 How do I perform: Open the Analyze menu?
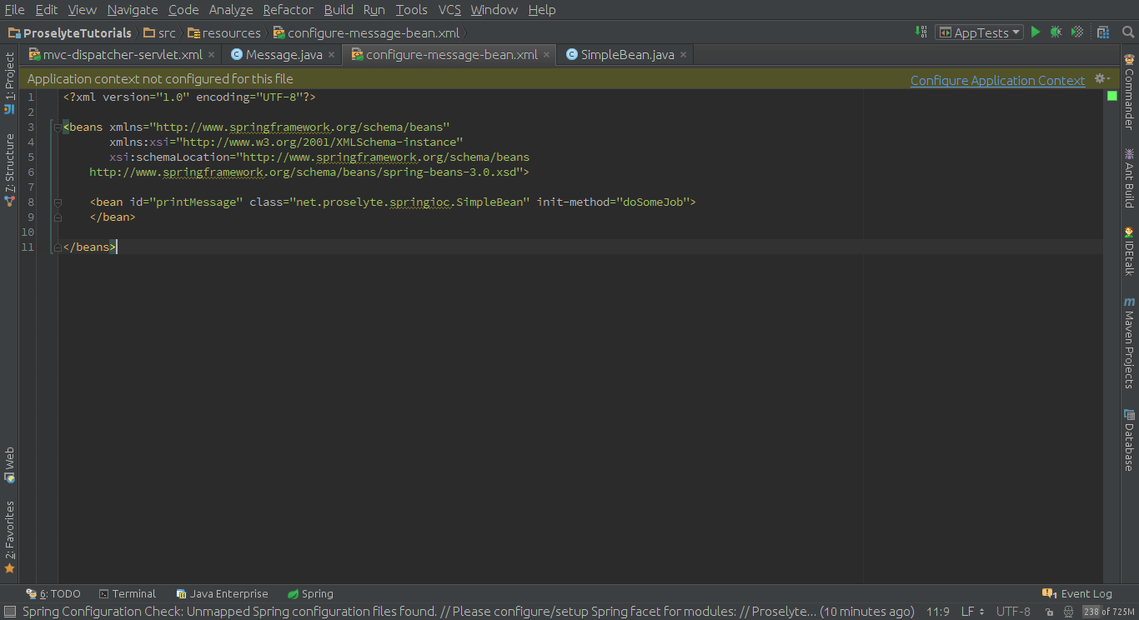coord(231,10)
